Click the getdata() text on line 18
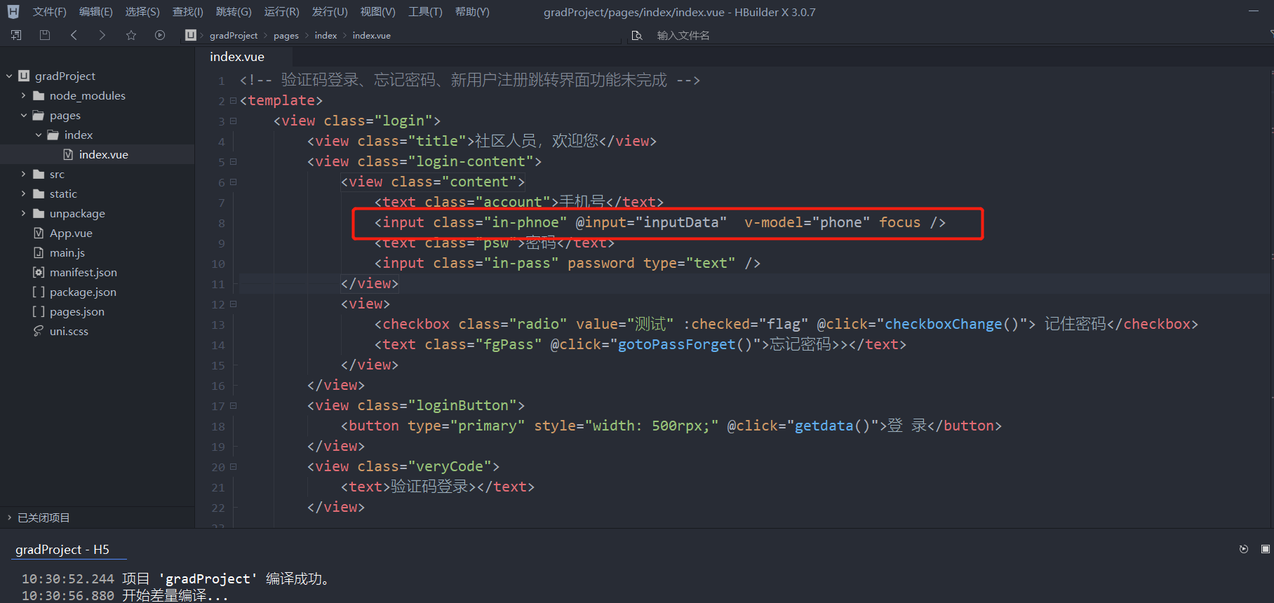The image size is (1274, 603). pos(832,426)
